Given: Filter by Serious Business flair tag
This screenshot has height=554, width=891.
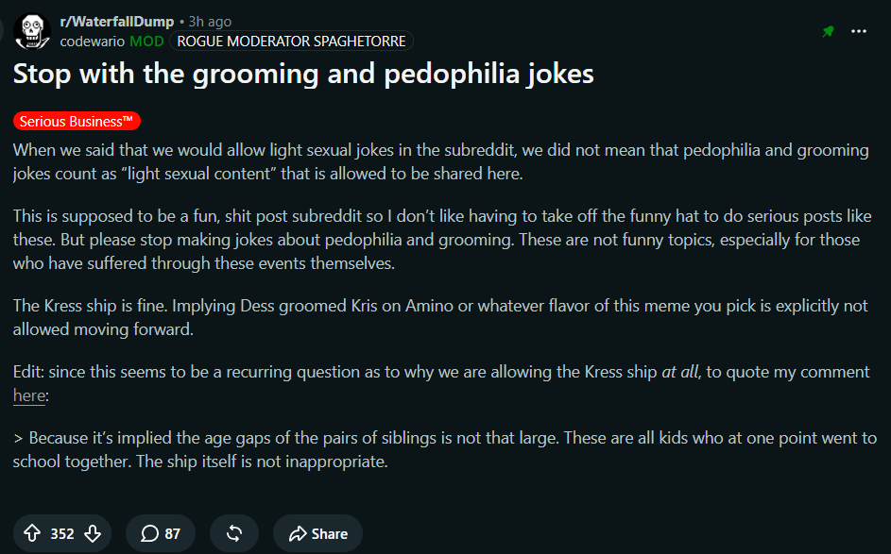Looking at the screenshot, I should [x=77, y=121].
